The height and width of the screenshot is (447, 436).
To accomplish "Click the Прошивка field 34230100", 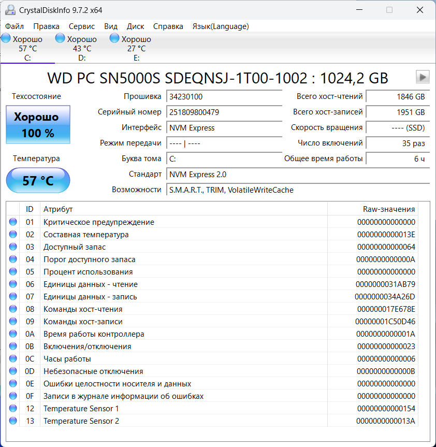I will coord(224,97).
